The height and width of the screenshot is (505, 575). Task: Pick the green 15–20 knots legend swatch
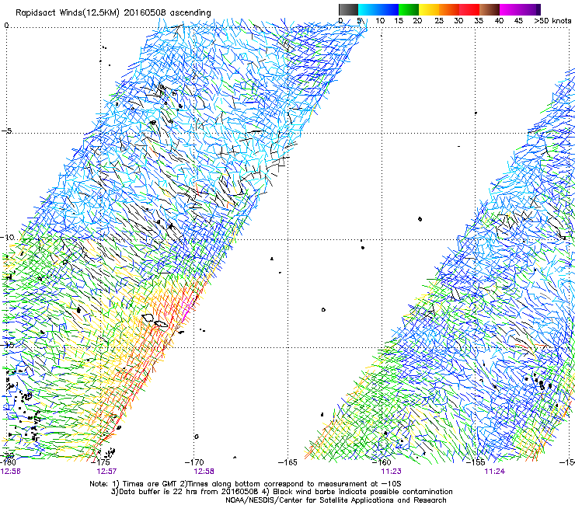point(409,9)
